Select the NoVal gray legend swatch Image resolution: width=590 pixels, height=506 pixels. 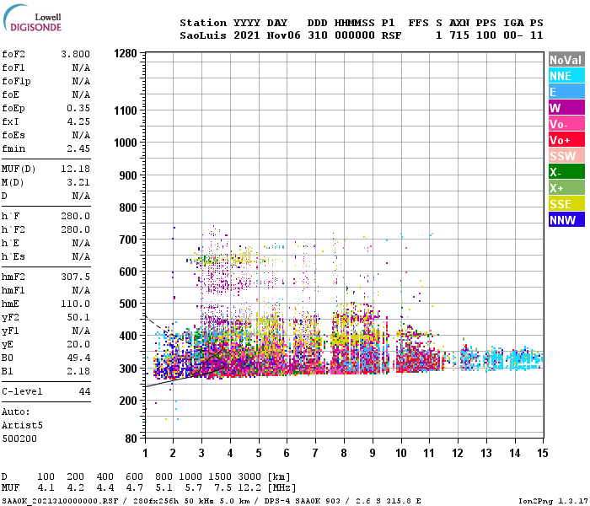[566, 60]
